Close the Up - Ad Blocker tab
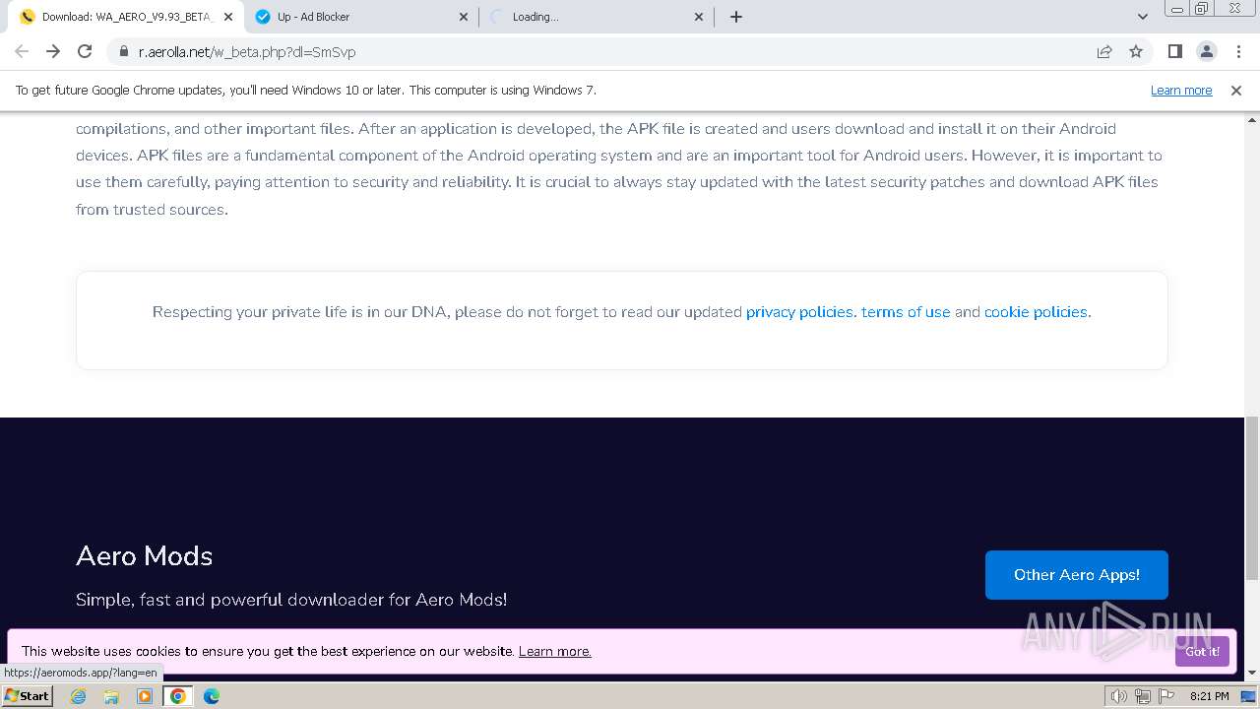Image resolution: width=1260 pixels, height=709 pixels. tap(464, 17)
